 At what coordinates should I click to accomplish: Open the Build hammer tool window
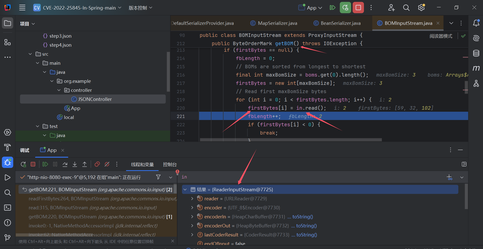8,147
